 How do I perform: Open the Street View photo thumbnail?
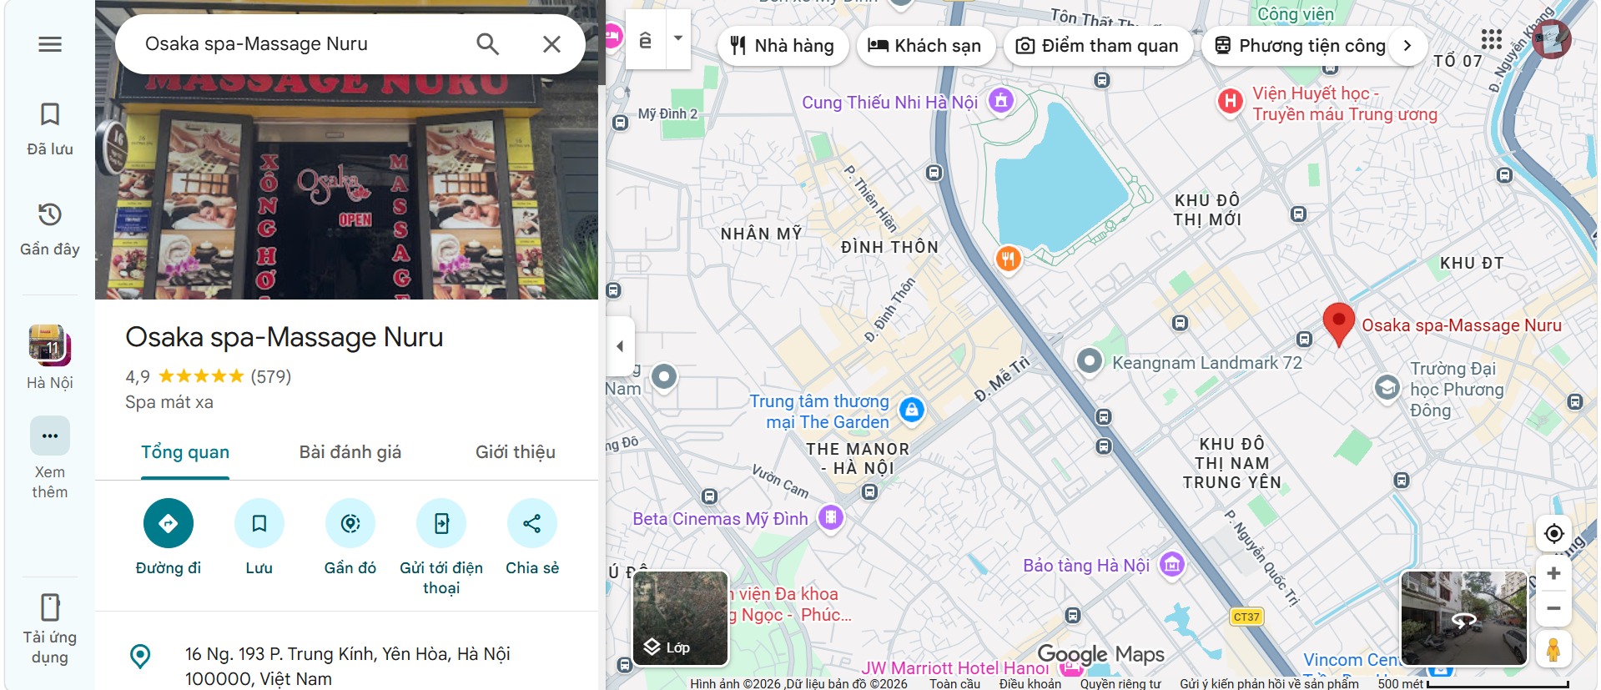point(1464,618)
